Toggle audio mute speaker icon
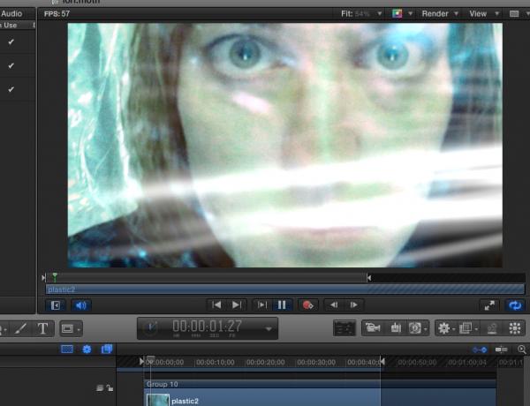 tap(79, 305)
